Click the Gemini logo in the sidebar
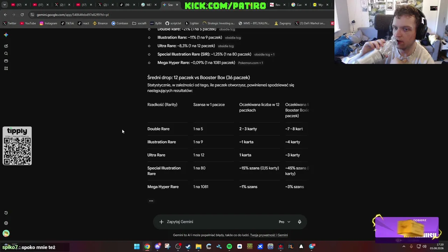Image resolution: width=448 pixels, height=252 pixels. [6, 35]
